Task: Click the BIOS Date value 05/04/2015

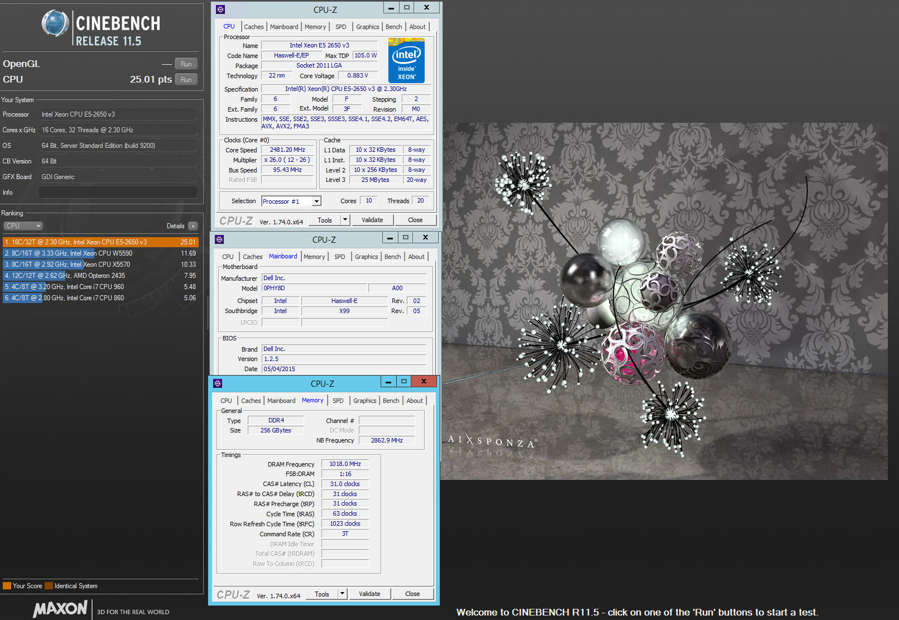Action: (344, 369)
